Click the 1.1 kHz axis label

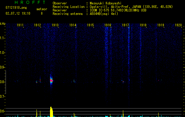[2, 38]
